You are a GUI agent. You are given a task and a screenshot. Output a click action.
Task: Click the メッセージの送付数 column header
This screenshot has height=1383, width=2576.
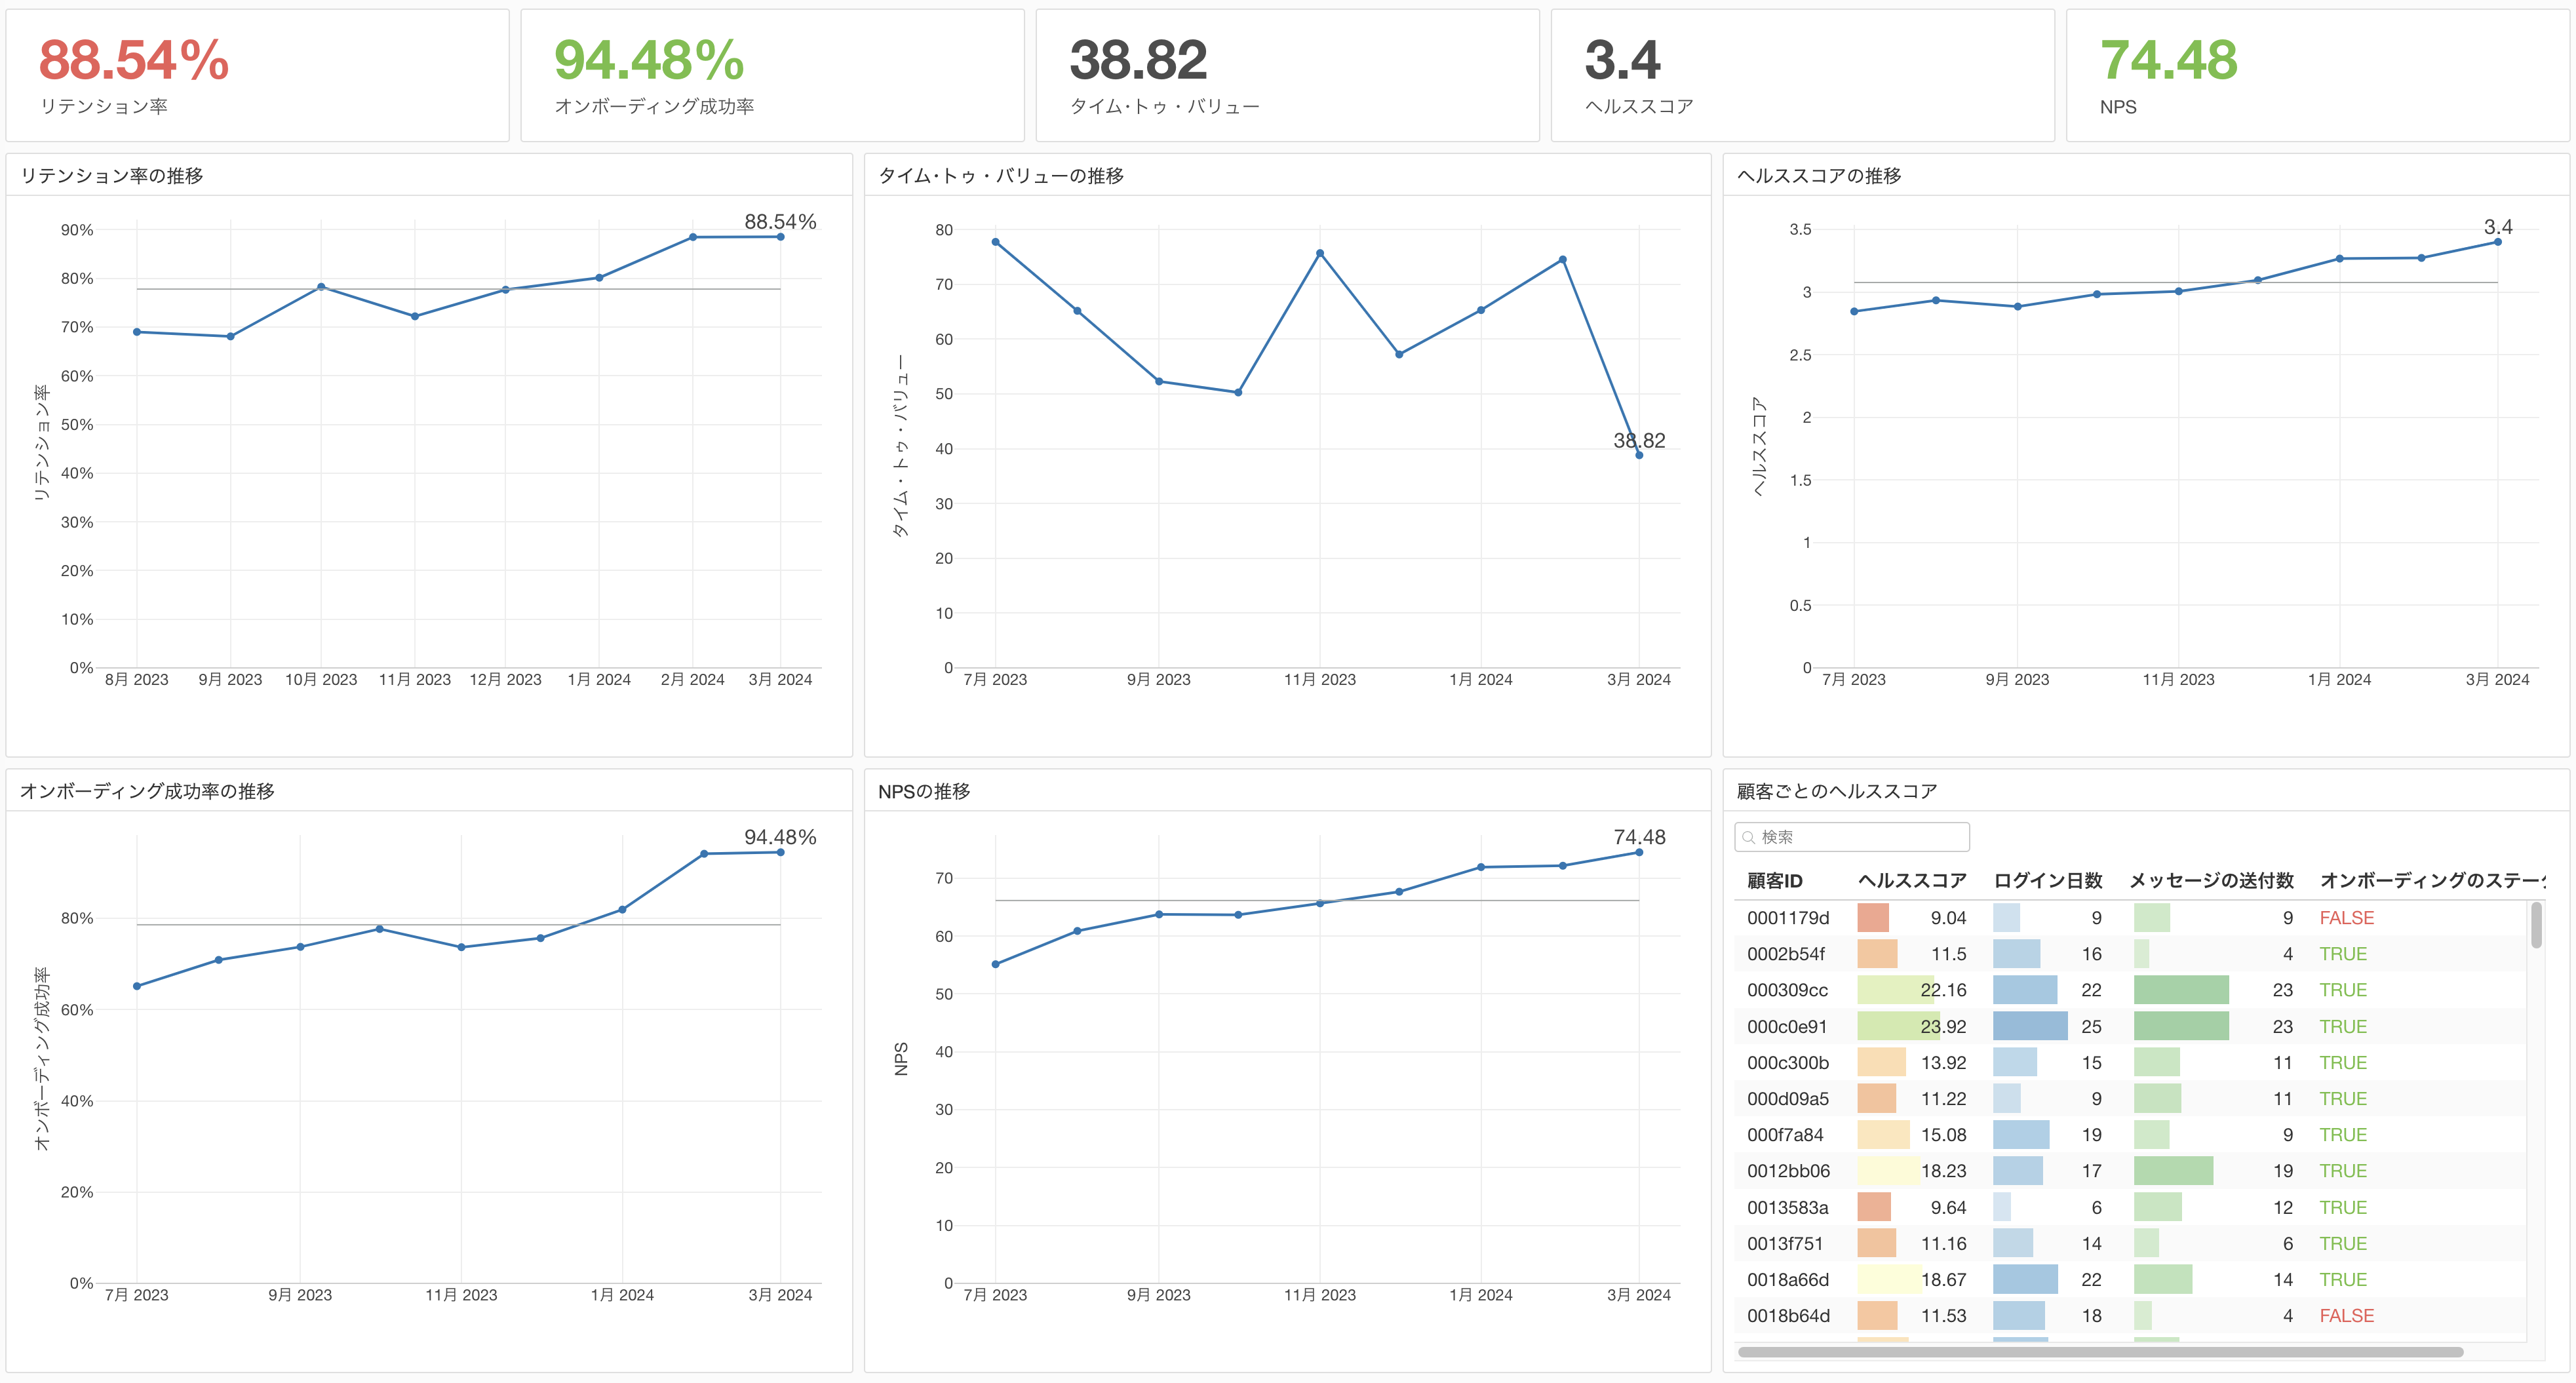[2210, 880]
